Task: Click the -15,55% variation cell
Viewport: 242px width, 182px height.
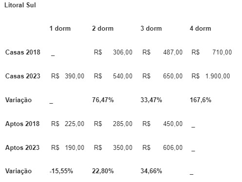Action: [x=61, y=171]
